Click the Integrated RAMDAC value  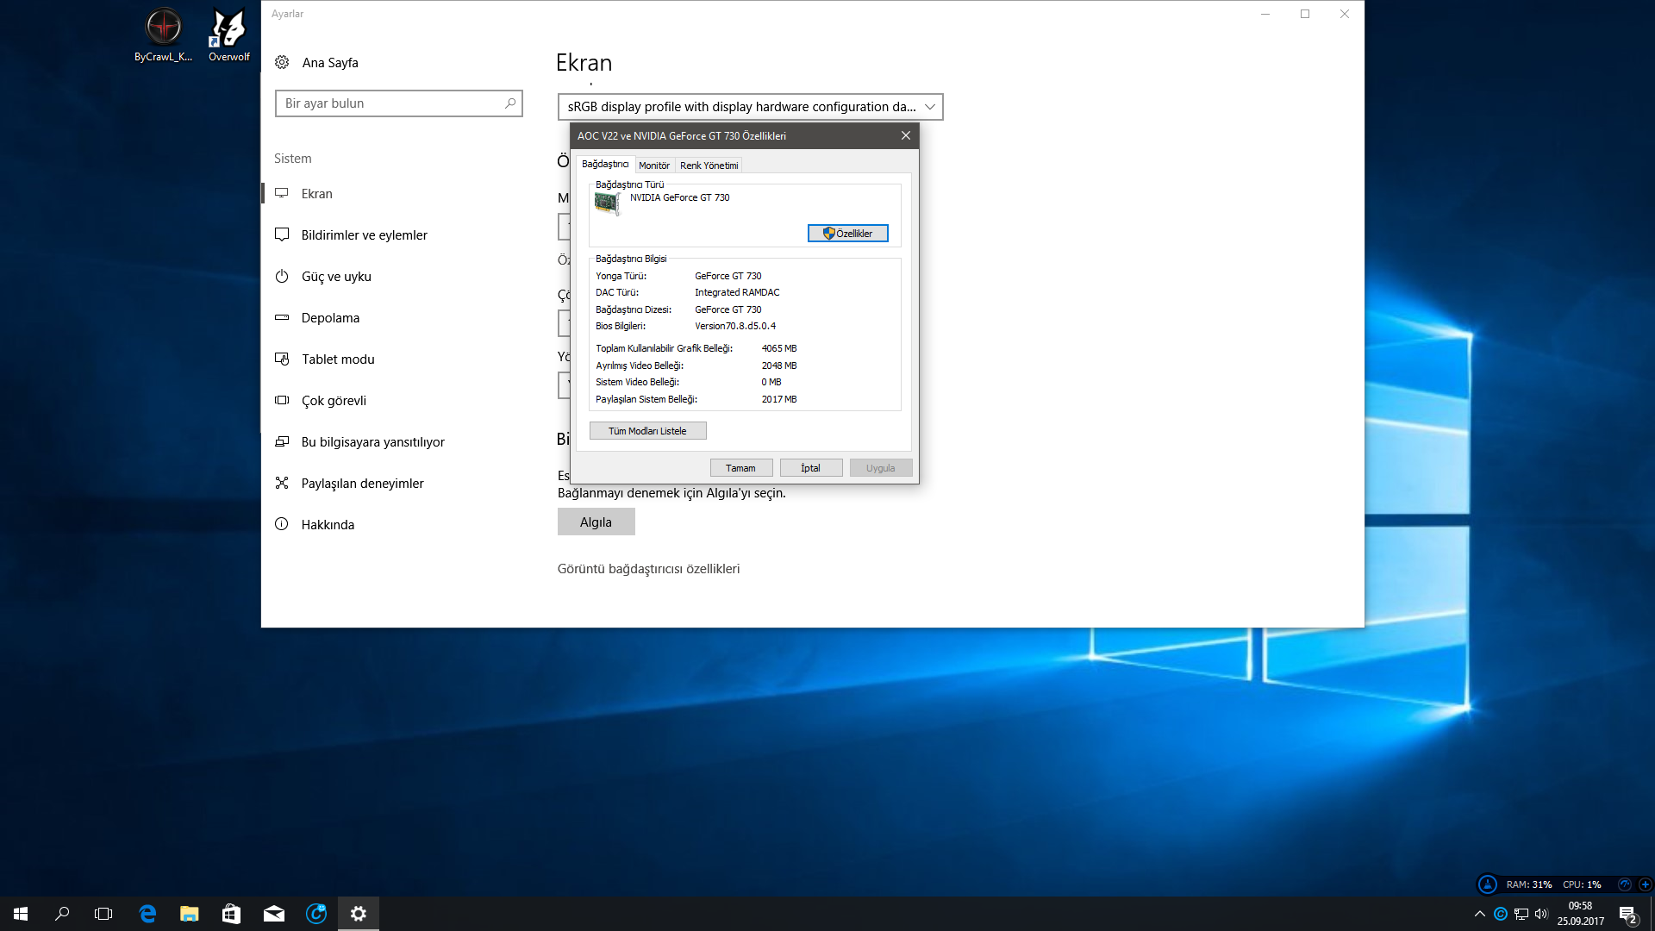click(x=737, y=292)
